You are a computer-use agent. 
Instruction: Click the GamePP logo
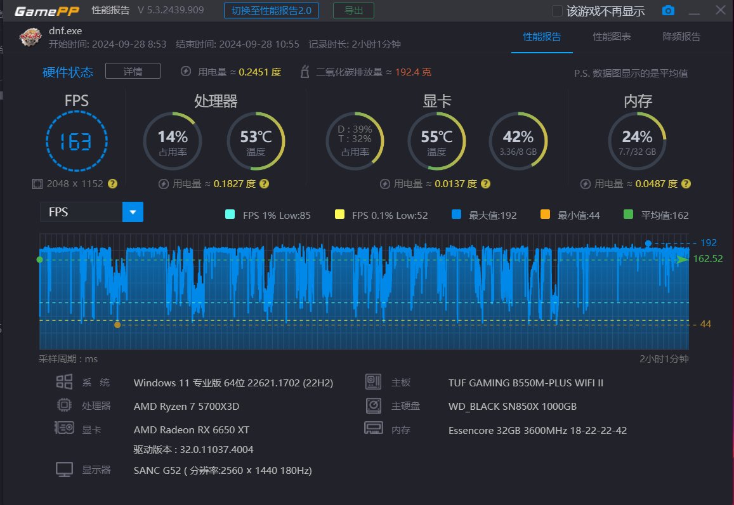[x=47, y=11]
